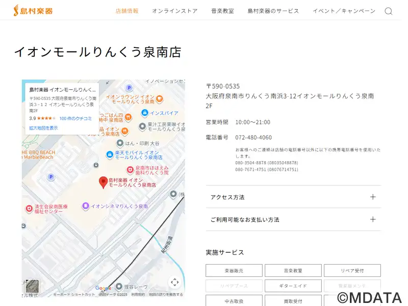Click the 楽器販売 service button

pyautogui.click(x=234, y=271)
